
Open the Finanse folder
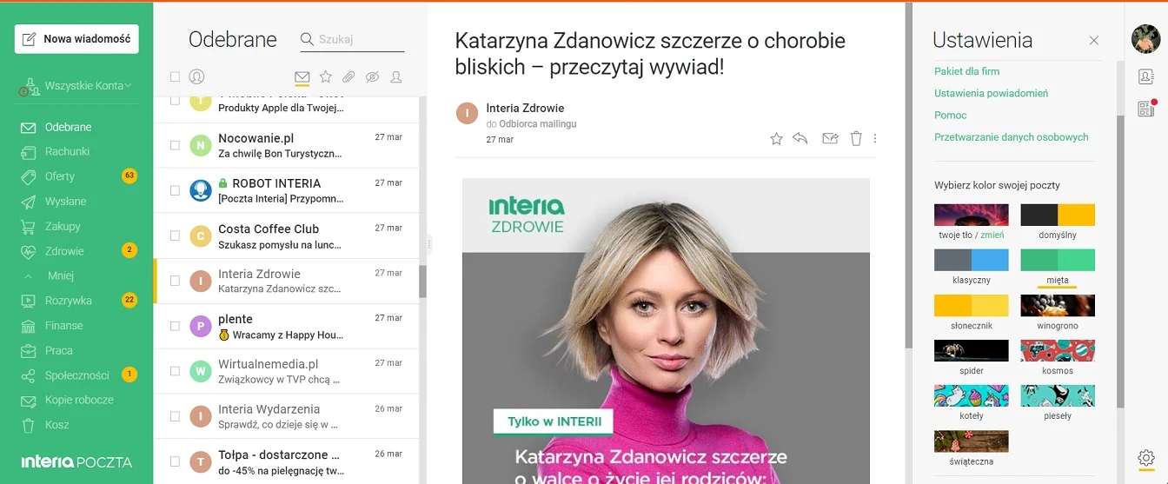[64, 326]
